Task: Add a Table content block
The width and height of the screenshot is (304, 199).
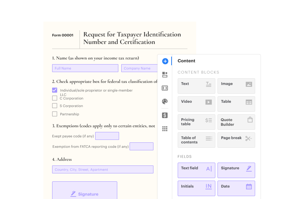Action: [236, 104]
